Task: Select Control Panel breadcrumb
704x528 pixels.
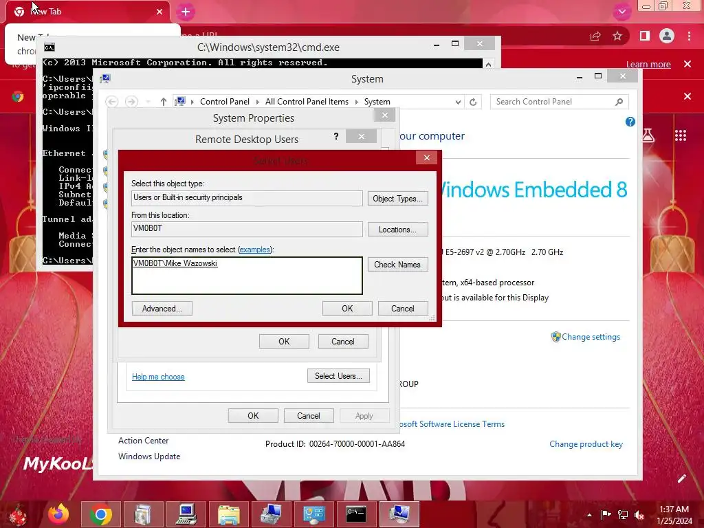Action: click(225, 102)
